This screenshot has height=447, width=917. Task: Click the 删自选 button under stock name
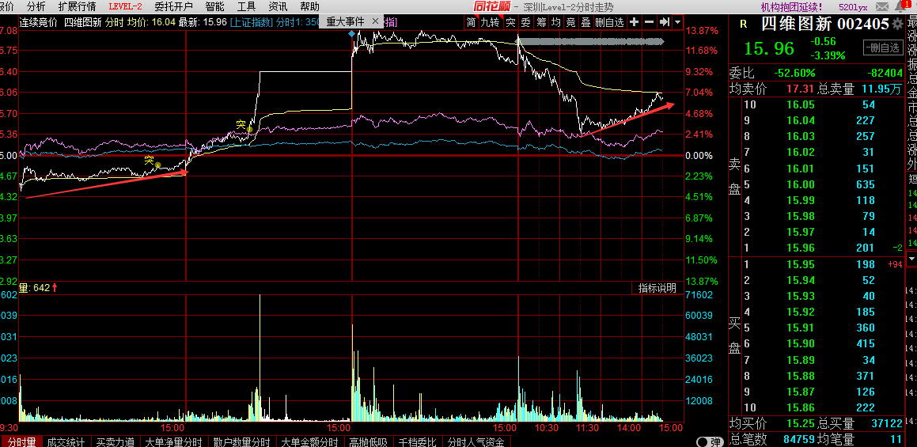click(882, 48)
